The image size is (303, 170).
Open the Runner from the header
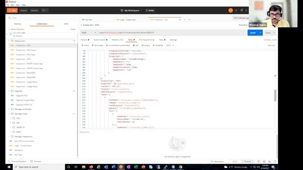tap(35, 10)
